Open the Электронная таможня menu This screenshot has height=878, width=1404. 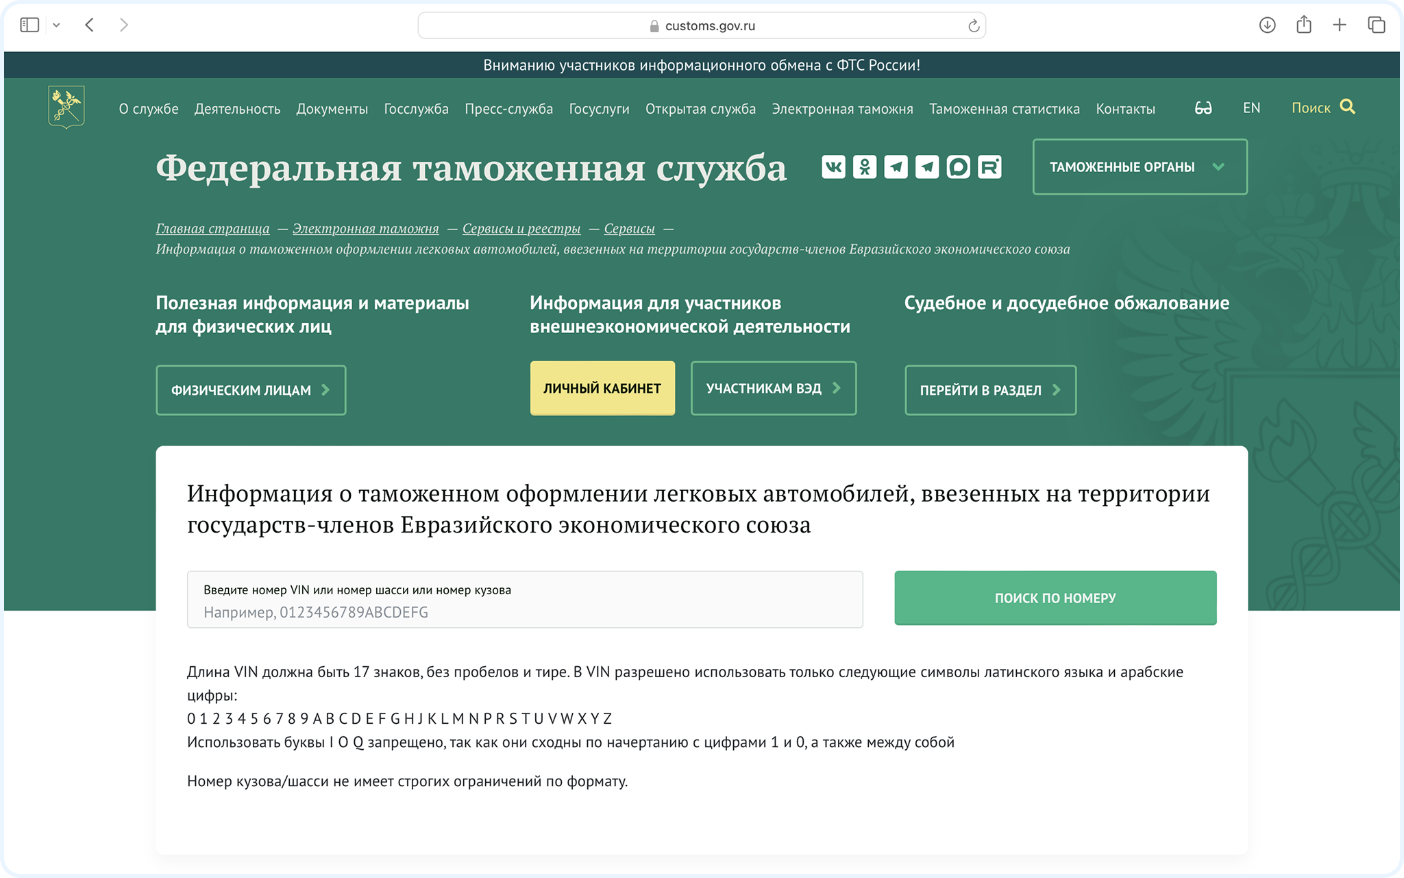(842, 109)
